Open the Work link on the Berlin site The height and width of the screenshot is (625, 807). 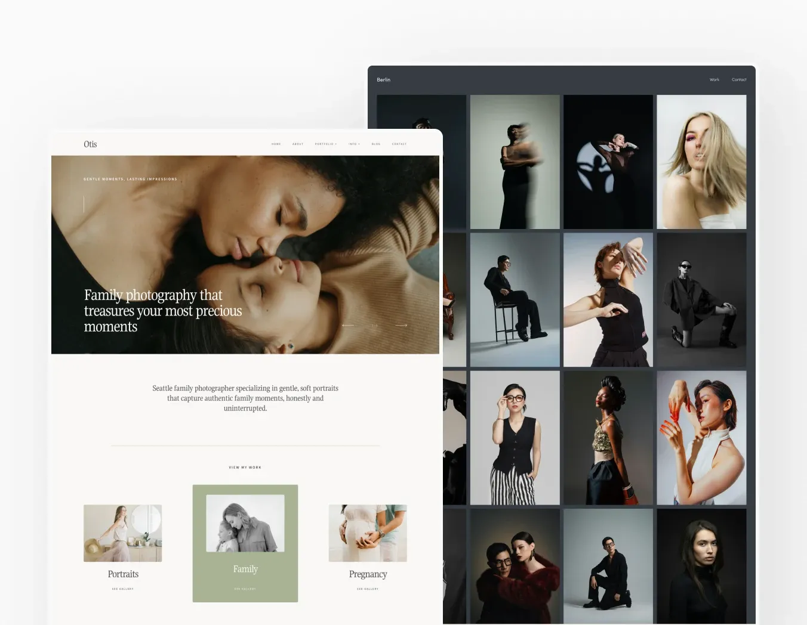(714, 79)
